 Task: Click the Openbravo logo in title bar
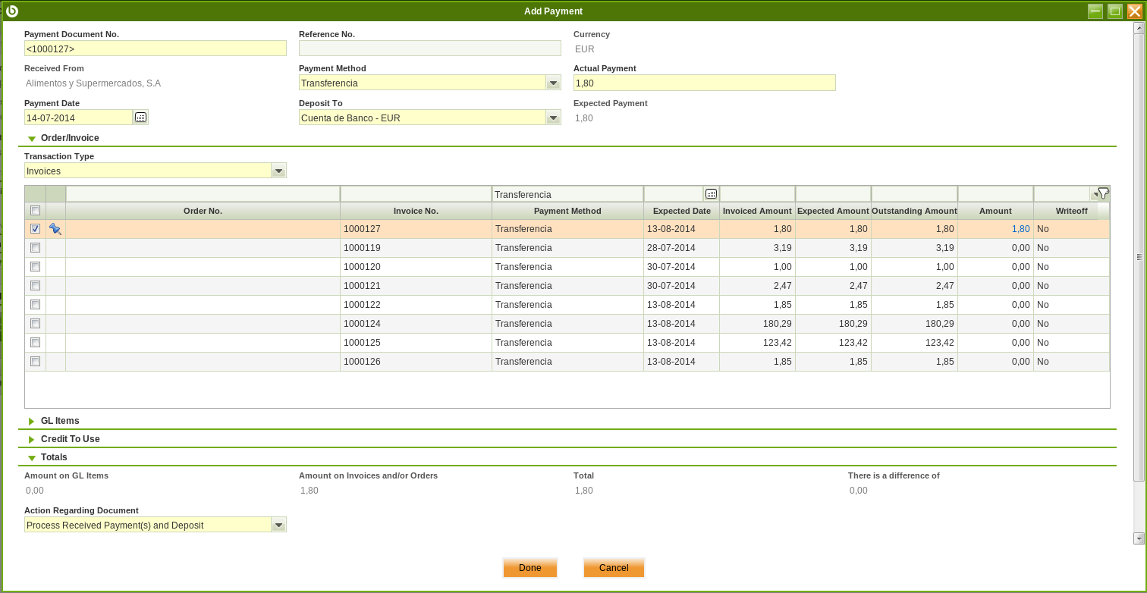12,11
